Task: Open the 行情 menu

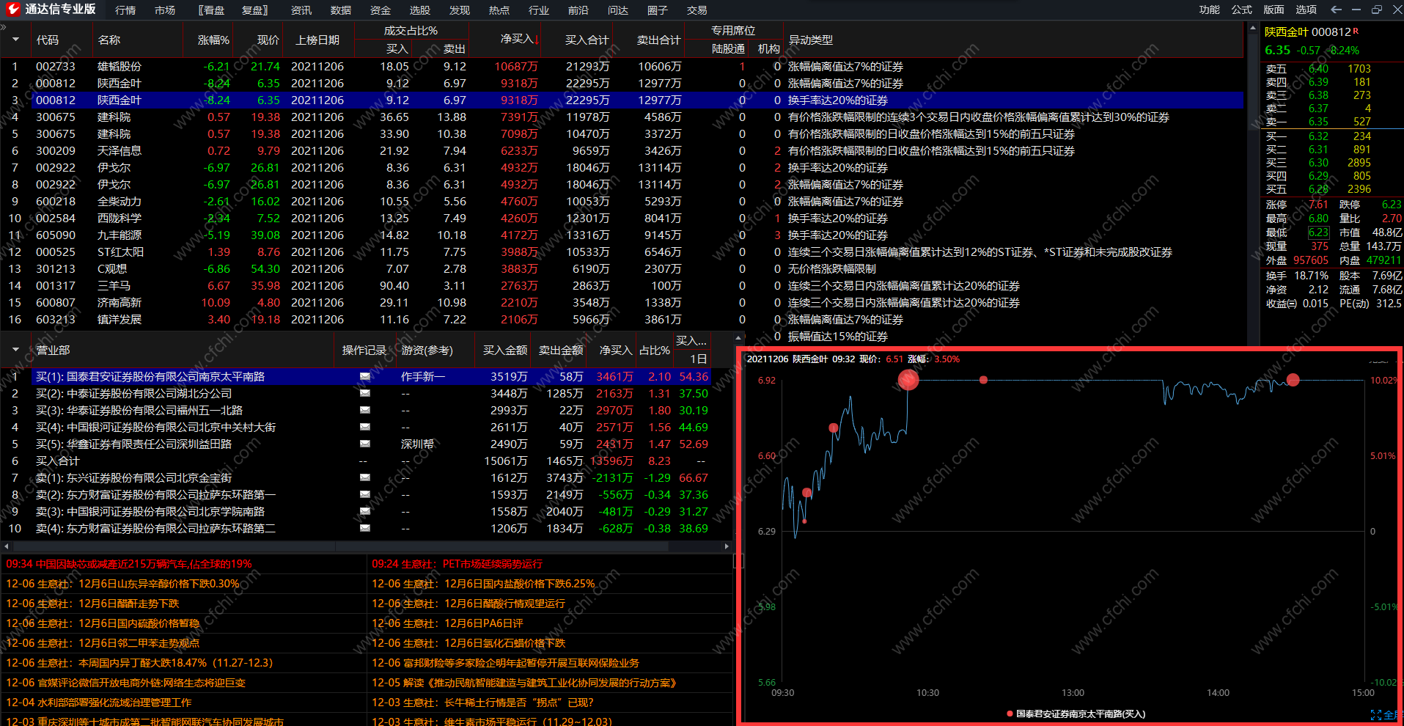Action: point(125,10)
